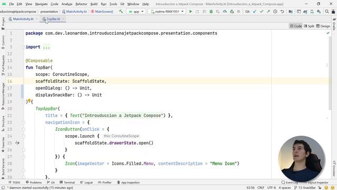Click the Search Everywhere magnifier icon

(x=327, y=12)
